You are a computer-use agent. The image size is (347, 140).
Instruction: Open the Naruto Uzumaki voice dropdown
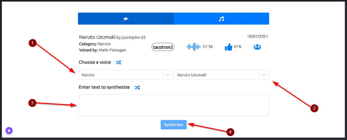point(217,75)
